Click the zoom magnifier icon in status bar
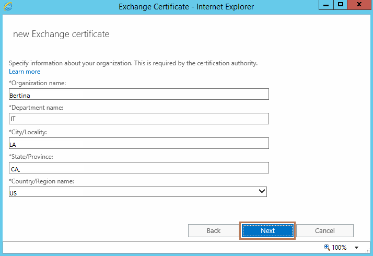 (327, 247)
